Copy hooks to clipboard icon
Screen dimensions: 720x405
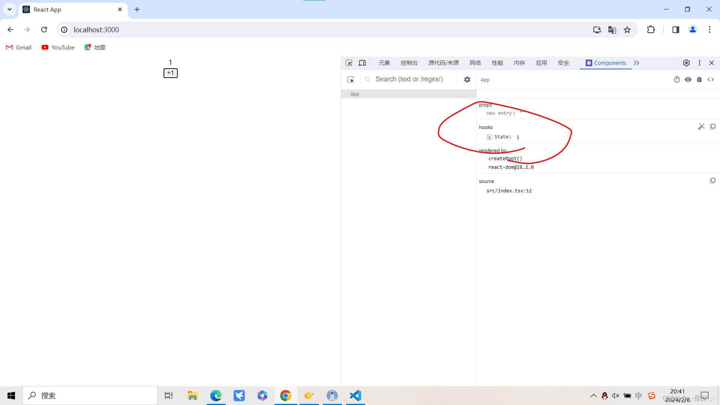[x=712, y=127]
